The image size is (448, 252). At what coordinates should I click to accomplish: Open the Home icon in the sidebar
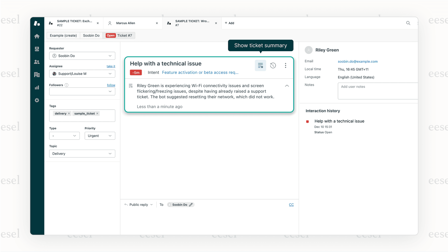coord(37,36)
